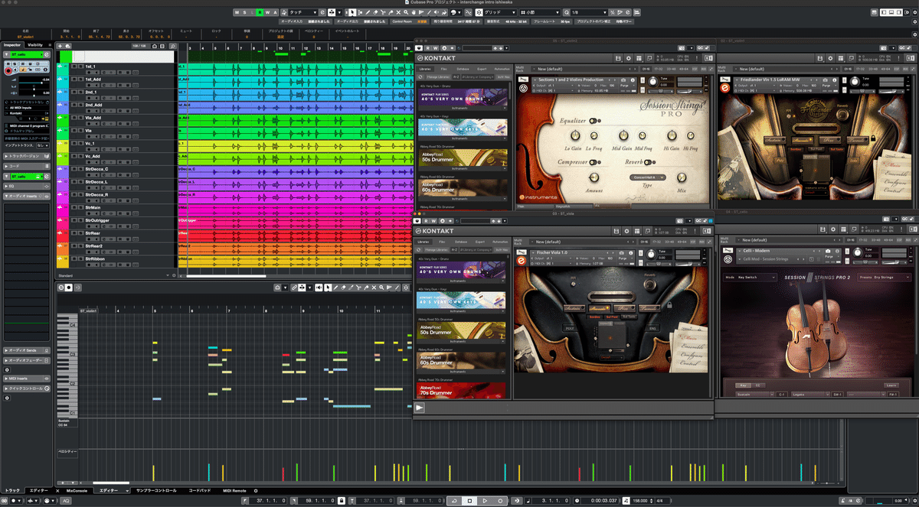Open the MixConsole tab in lower zone
The image size is (919, 507).
coord(77,490)
